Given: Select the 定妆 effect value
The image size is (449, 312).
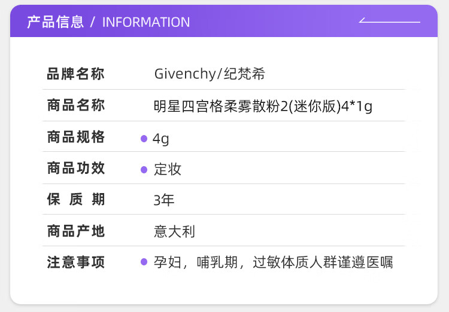Looking at the screenshot, I should (168, 170).
